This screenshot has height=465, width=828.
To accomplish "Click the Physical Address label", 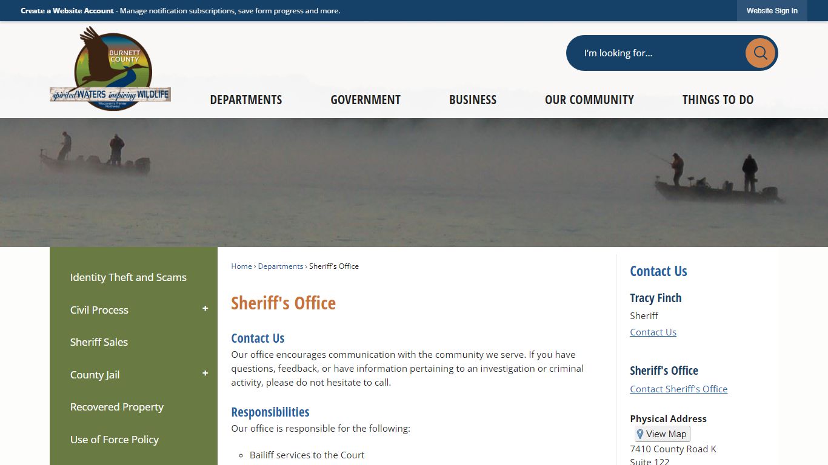I will pyautogui.click(x=668, y=418).
